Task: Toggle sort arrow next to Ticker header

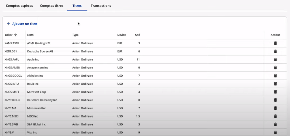Action: (x=16, y=35)
